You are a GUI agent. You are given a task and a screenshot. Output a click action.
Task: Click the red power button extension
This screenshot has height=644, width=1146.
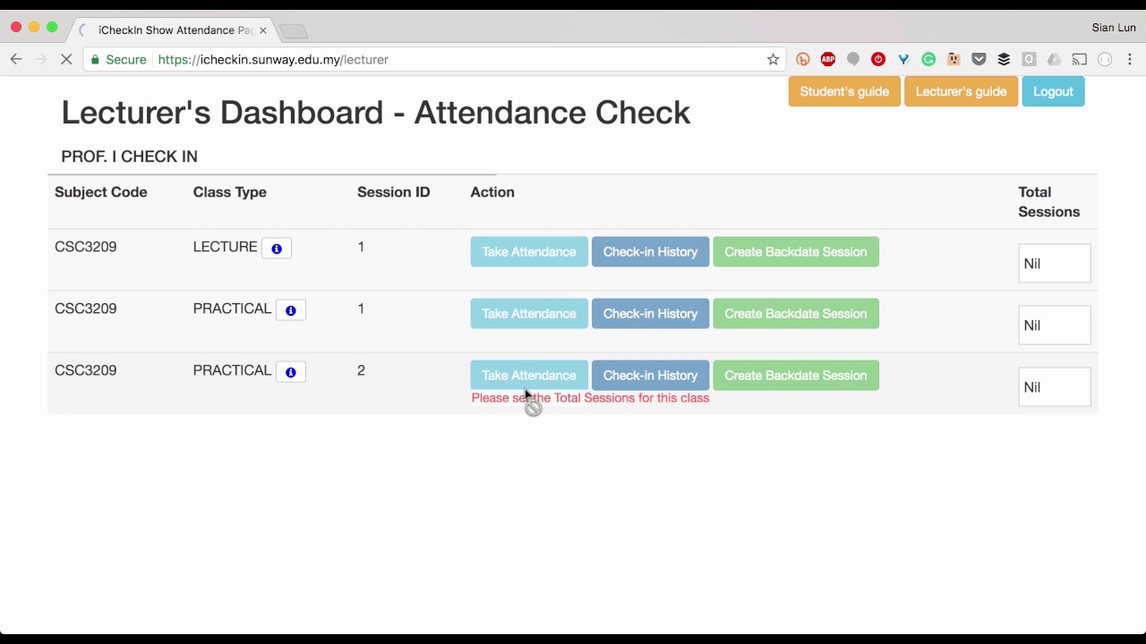click(878, 59)
